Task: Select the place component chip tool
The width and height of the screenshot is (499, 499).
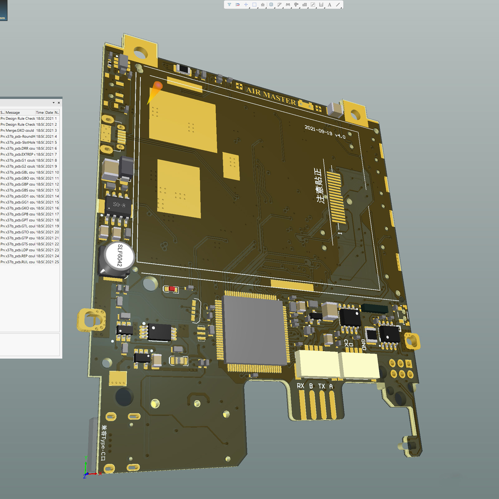Action: click(x=271, y=5)
